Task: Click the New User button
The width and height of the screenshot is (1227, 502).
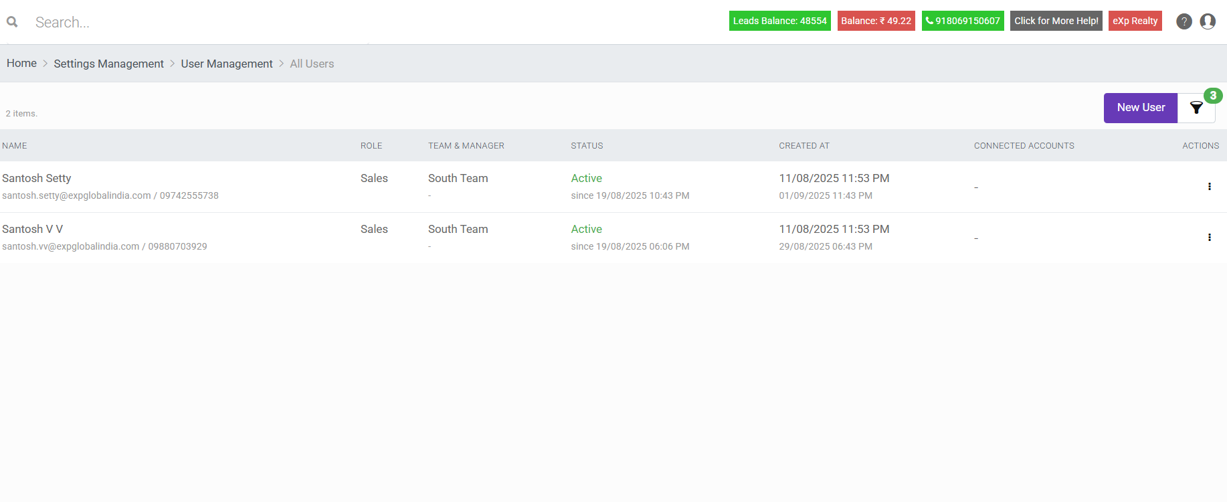Action: pyautogui.click(x=1140, y=108)
